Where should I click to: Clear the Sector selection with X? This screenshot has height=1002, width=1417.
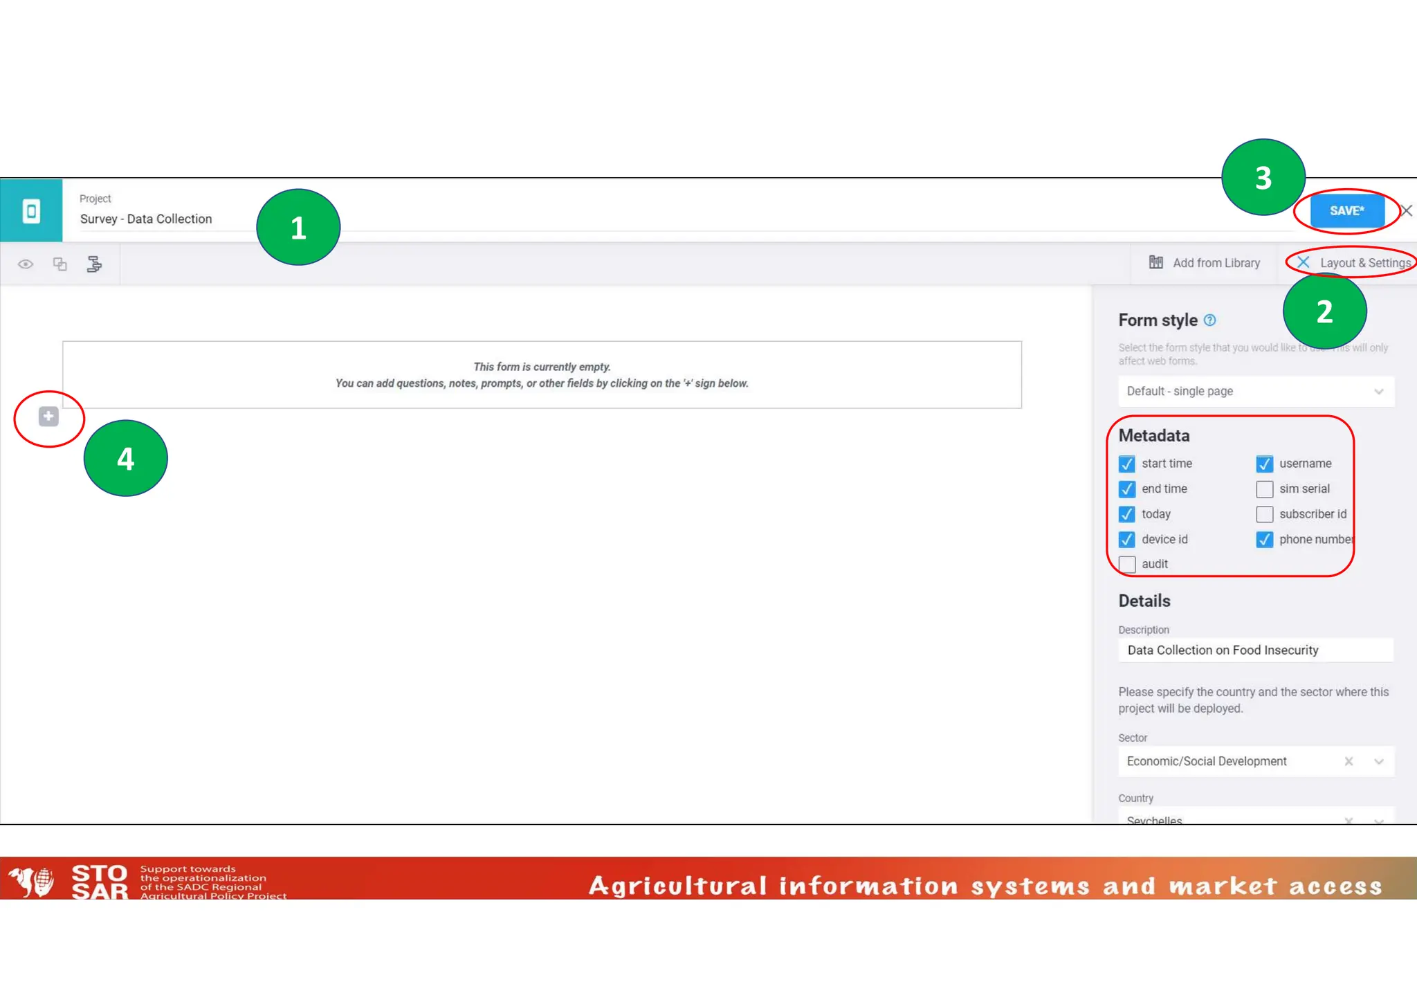pyautogui.click(x=1349, y=761)
